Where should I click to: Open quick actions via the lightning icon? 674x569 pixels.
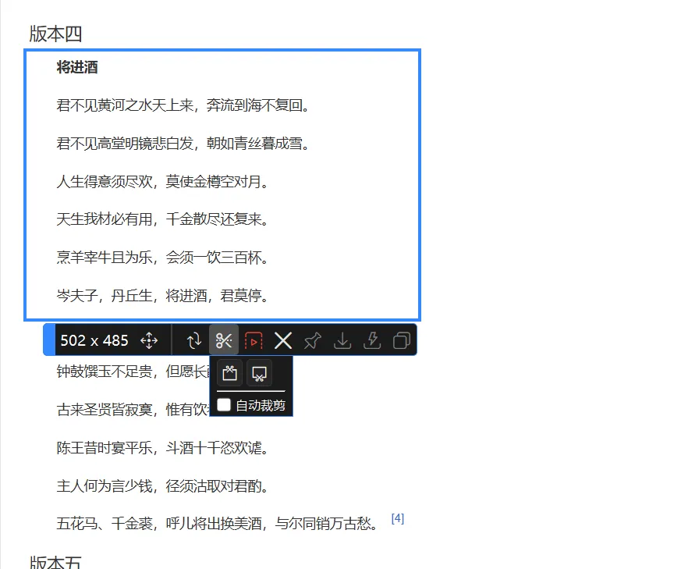371,340
